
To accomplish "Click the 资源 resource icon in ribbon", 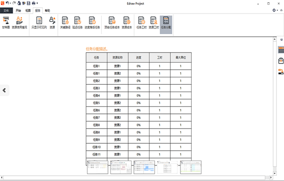I will pyautogui.click(x=53, y=23).
